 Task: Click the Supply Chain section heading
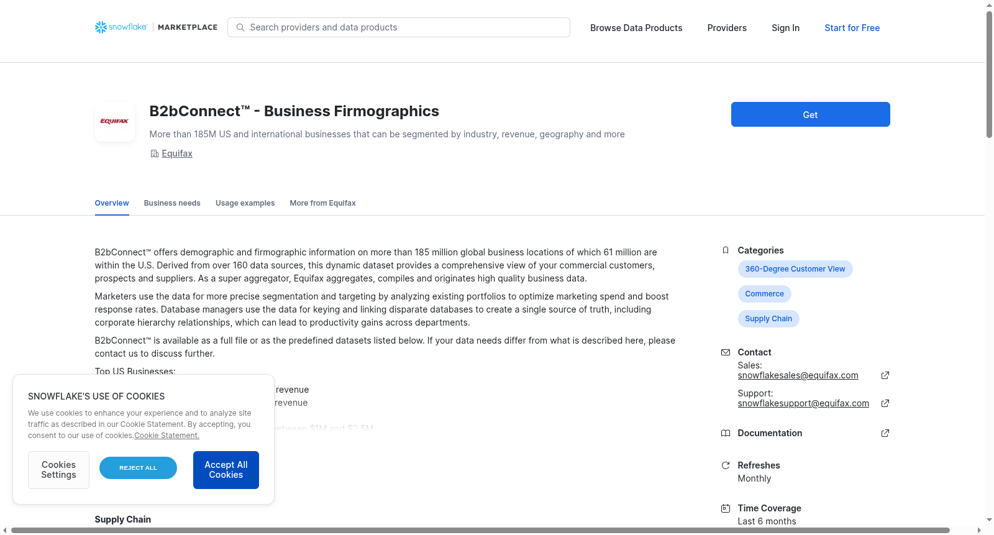point(123,519)
